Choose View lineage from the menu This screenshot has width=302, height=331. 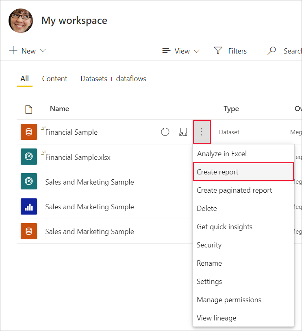(x=216, y=318)
